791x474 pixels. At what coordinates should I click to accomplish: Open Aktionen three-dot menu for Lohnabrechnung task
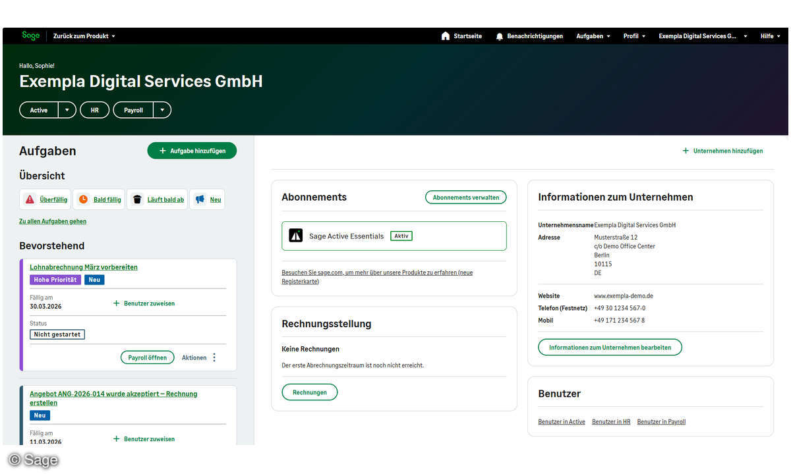point(214,357)
